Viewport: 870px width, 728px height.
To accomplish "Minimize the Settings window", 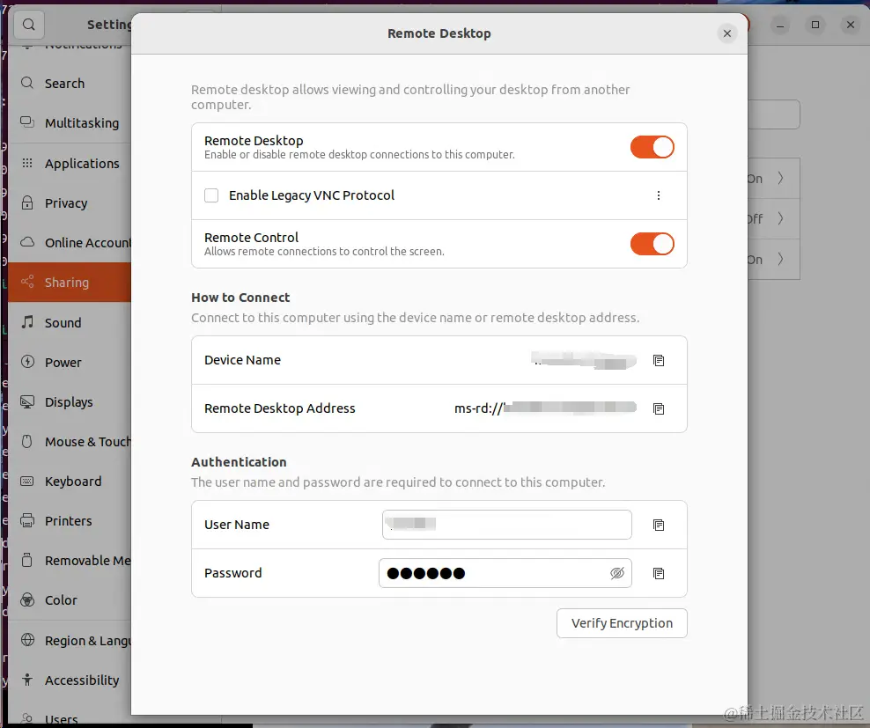I will pyautogui.click(x=780, y=25).
